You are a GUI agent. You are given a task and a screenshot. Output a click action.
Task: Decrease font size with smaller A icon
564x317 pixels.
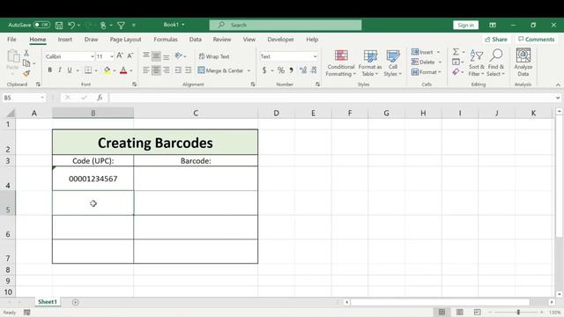click(130, 55)
